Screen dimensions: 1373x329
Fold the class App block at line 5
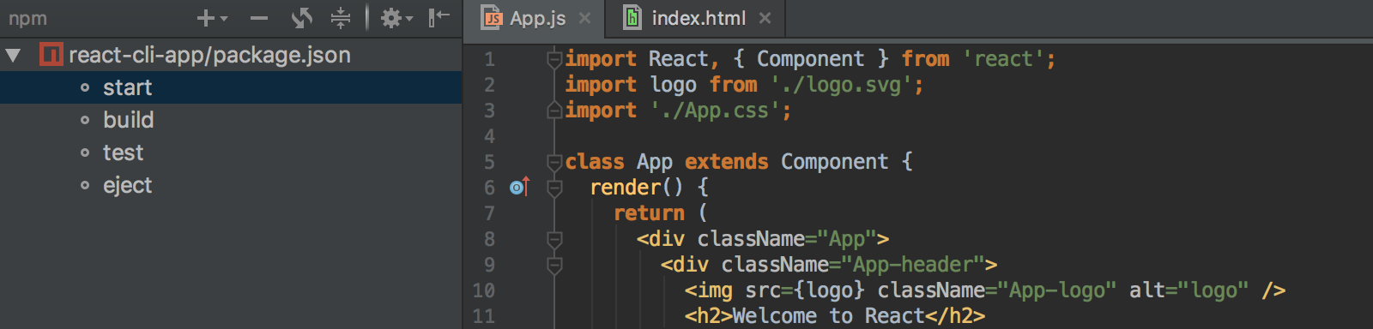pyautogui.click(x=554, y=162)
